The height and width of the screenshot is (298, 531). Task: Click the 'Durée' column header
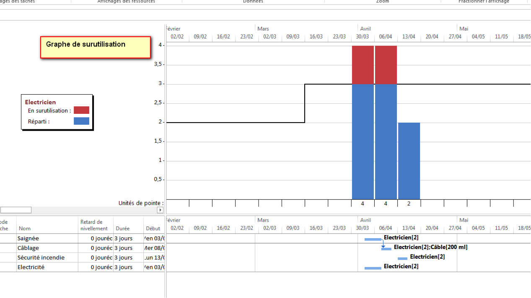[x=128, y=225]
